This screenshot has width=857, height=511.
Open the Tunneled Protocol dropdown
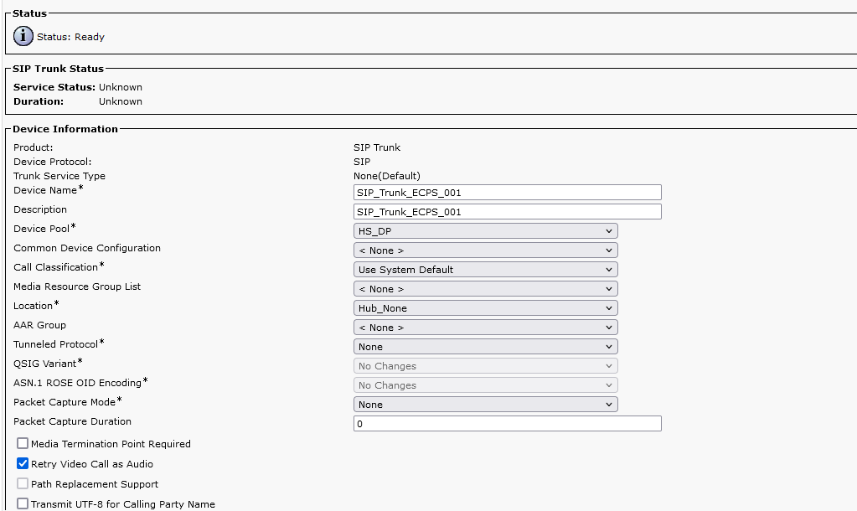[x=485, y=347]
